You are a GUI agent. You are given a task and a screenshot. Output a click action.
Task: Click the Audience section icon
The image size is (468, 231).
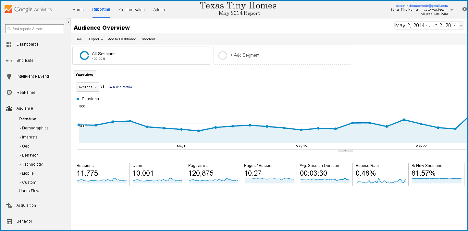pyautogui.click(x=9, y=108)
